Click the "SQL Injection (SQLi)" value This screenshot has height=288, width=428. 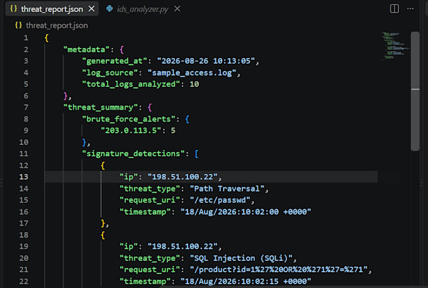click(x=240, y=258)
